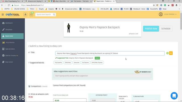Open the ZYK SELLERS bookmark folder
This screenshot has width=182, height=102.
coord(103,9)
